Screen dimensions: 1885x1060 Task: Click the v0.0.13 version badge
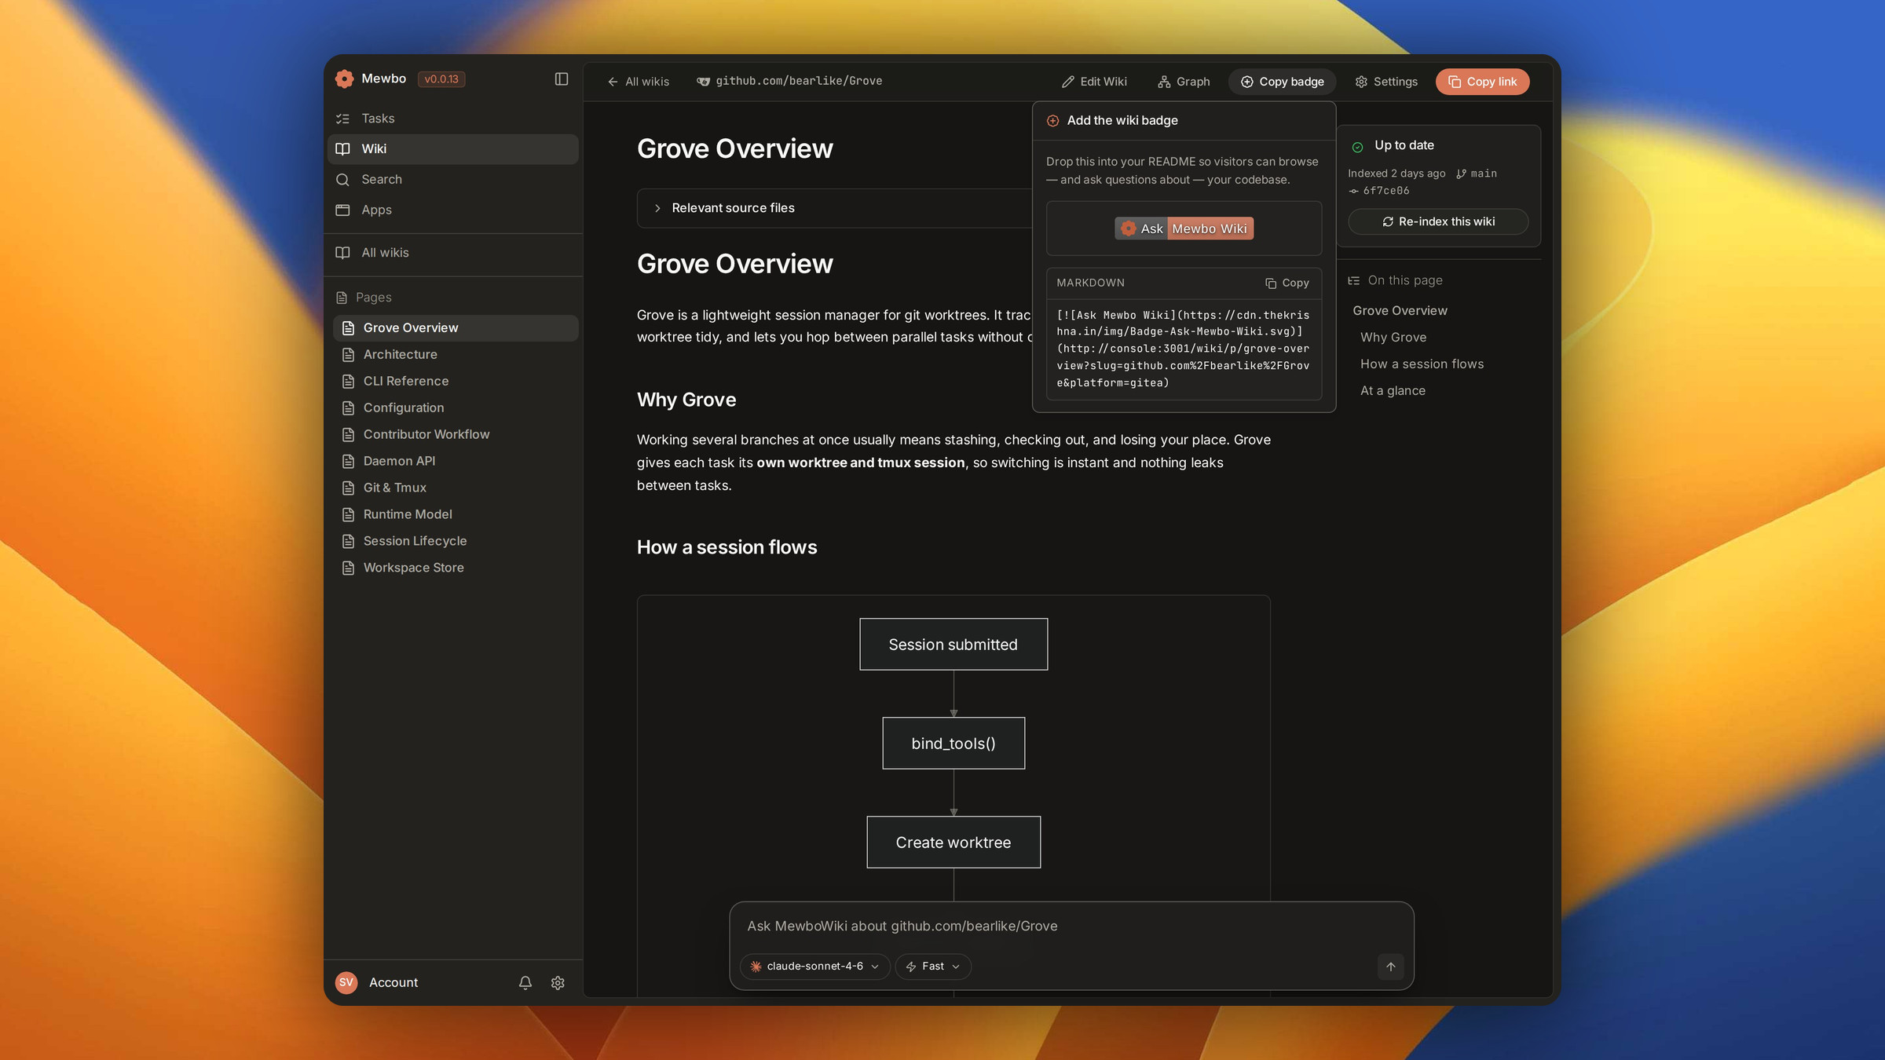point(441,79)
